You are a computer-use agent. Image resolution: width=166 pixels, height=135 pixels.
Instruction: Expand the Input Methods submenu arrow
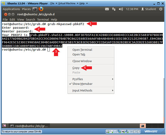(x=113, y=90)
